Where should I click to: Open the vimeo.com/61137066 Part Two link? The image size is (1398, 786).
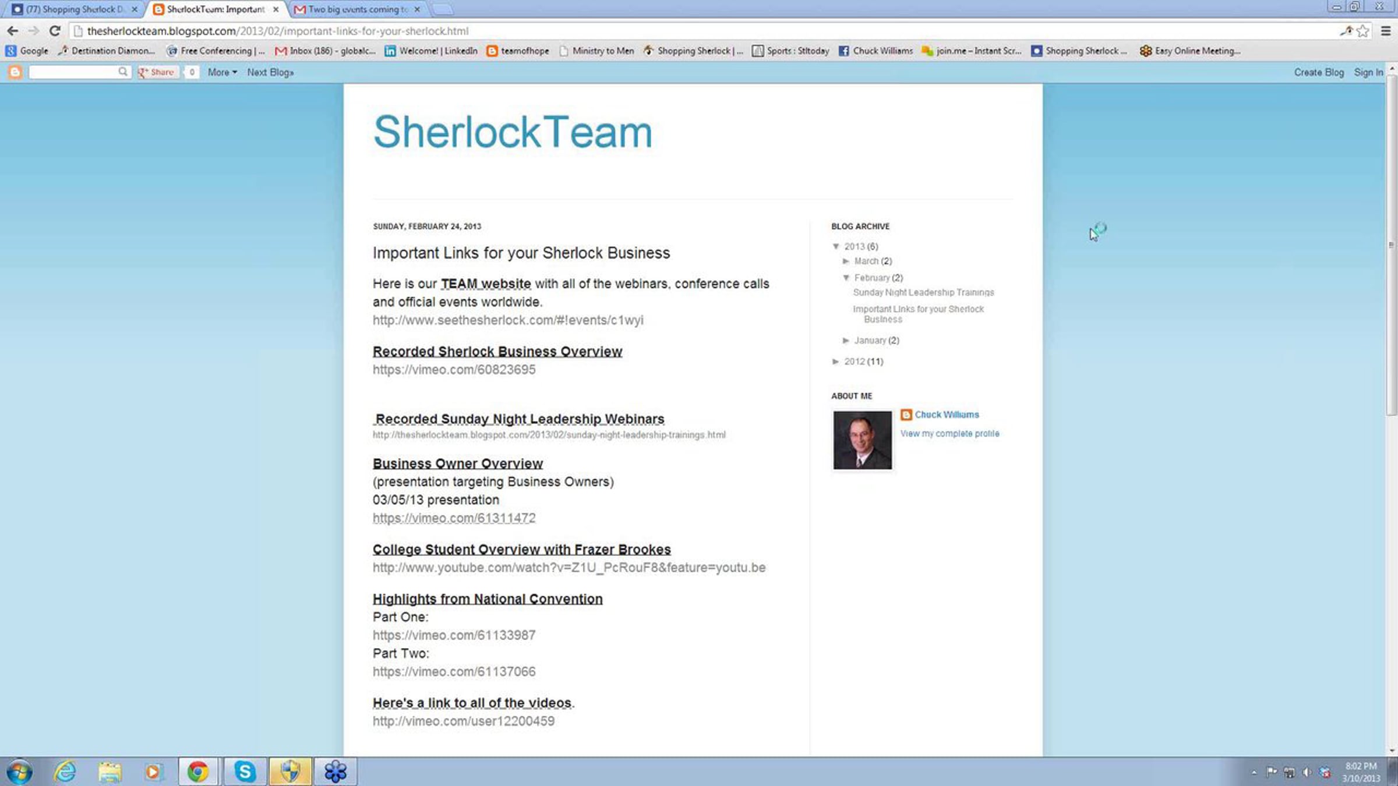pos(454,672)
